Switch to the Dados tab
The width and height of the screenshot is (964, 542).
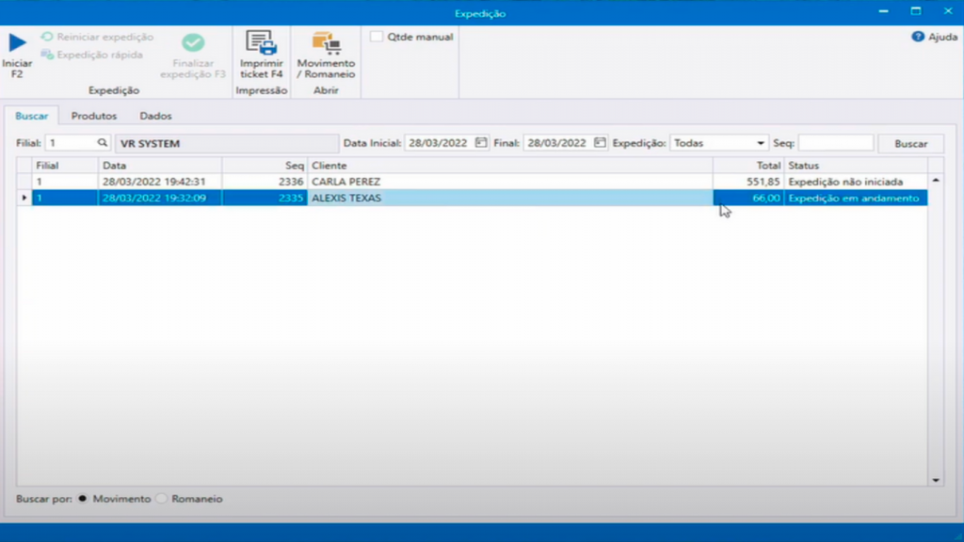155,116
